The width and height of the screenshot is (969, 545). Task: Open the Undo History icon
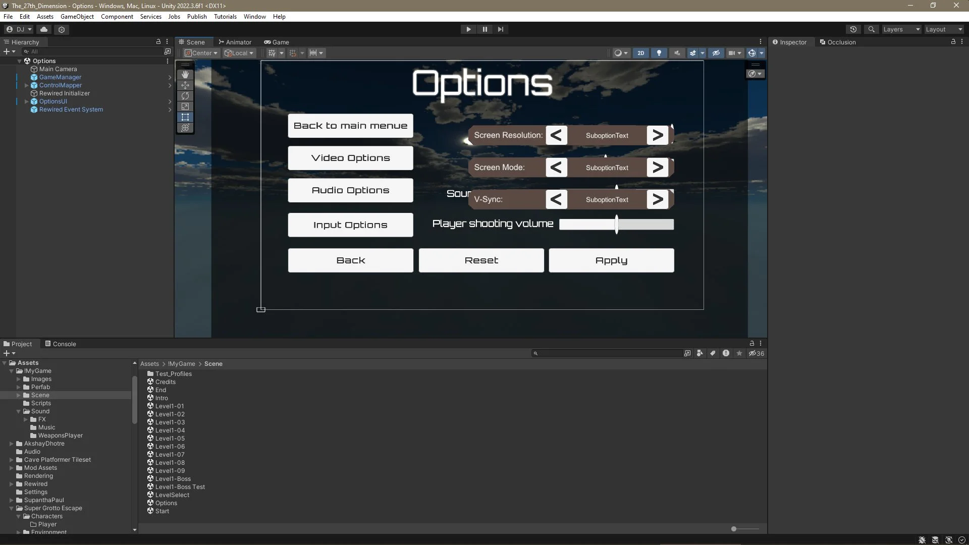point(853,29)
